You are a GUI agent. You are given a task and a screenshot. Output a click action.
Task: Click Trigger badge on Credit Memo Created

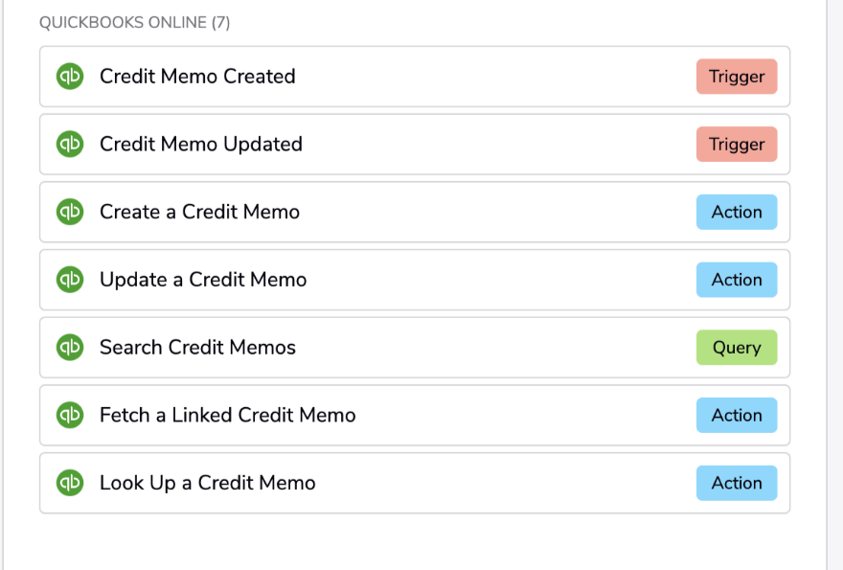(x=737, y=77)
